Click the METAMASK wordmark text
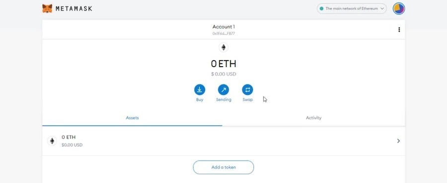Image resolution: width=447 pixels, height=183 pixels. click(x=74, y=8)
